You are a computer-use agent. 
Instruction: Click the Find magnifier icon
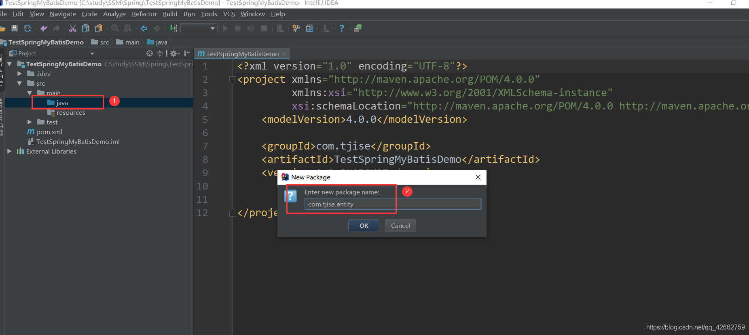[115, 28]
